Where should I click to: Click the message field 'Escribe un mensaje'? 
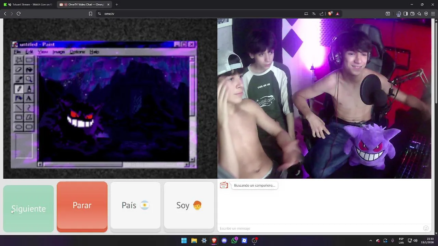point(320,228)
